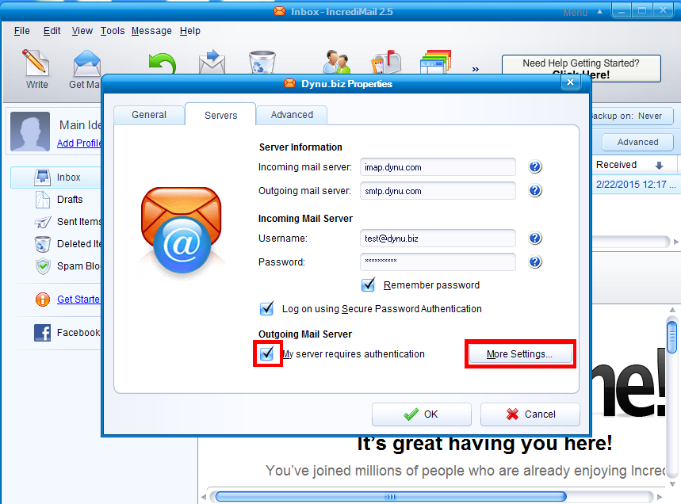The height and width of the screenshot is (504, 681).
Task: Click the green Reply arrow icon
Action: 162,63
